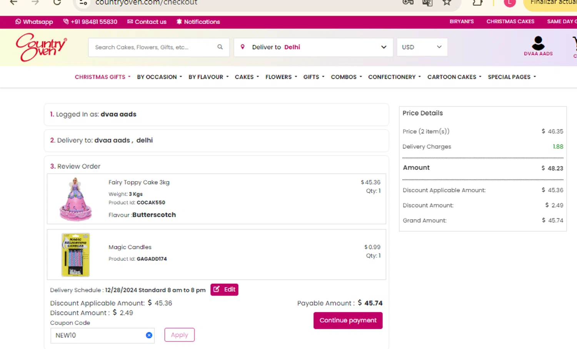Click the Review Order heading
Viewport: 577px width, 349px height.
pyautogui.click(x=75, y=166)
